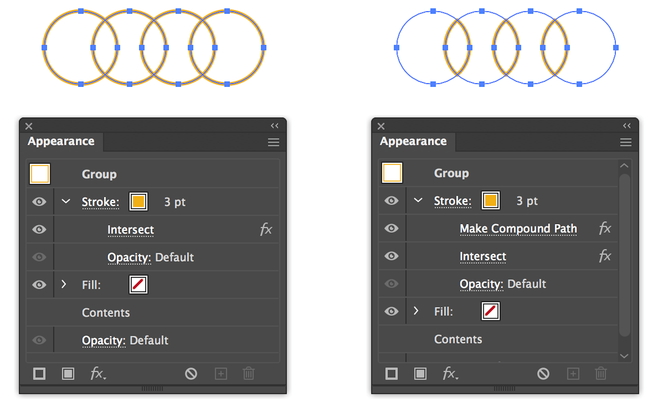Screen dimensions: 658x413
Task: Click Clear Appearance icon in left panel
Action: [191, 374]
